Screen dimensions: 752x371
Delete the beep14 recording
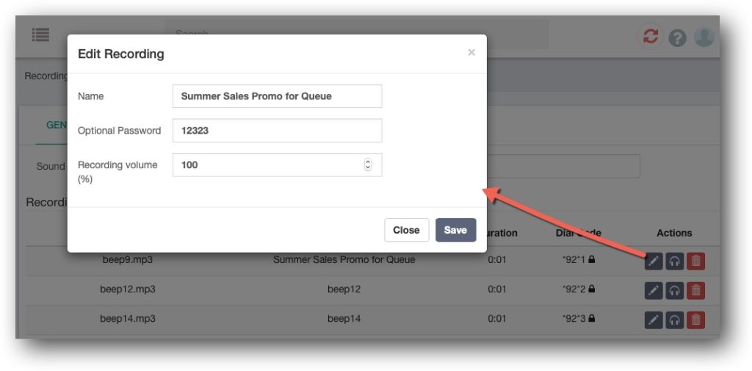696,320
